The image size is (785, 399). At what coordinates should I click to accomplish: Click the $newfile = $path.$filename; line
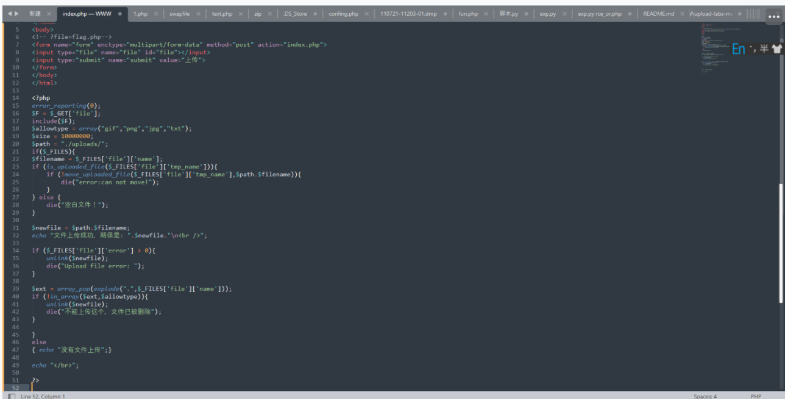[80, 227]
